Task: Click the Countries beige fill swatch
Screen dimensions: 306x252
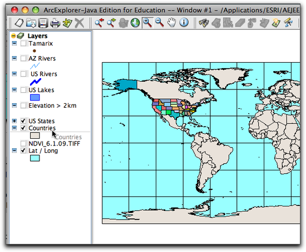Action: (35, 135)
